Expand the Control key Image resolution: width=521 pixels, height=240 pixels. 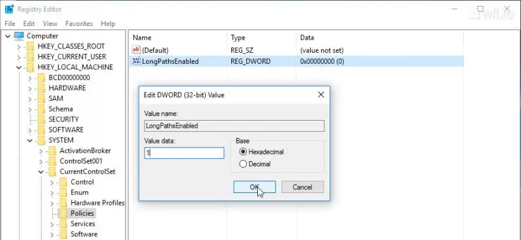pos(52,183)
